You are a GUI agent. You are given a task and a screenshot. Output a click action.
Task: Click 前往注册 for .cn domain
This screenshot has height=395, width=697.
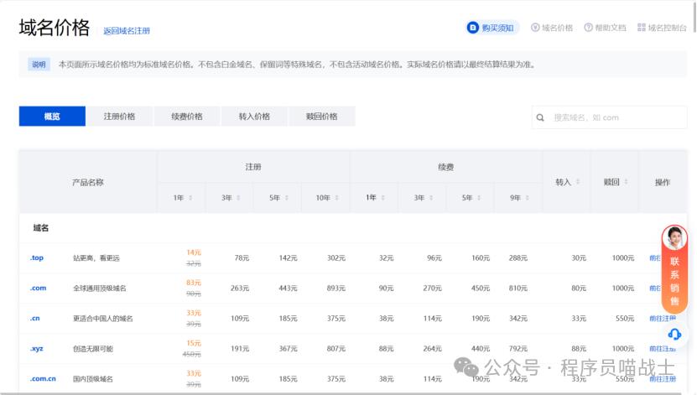662,319
